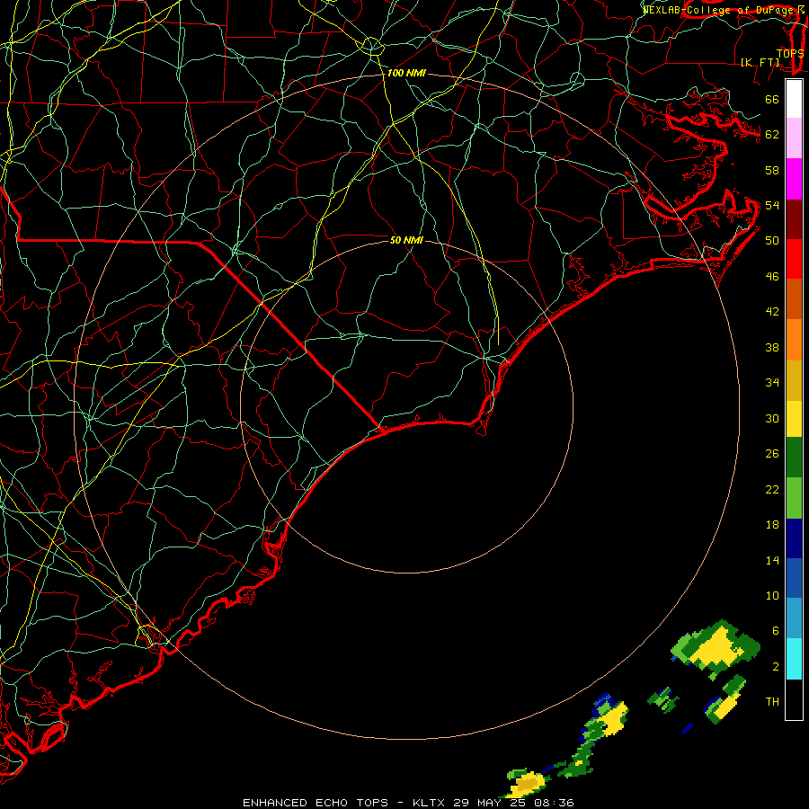Select the "2" scale label

tap(776, 667)
